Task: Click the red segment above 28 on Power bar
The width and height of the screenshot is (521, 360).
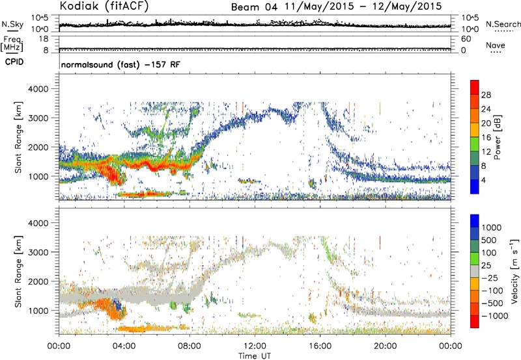Action: click(475, 88)
